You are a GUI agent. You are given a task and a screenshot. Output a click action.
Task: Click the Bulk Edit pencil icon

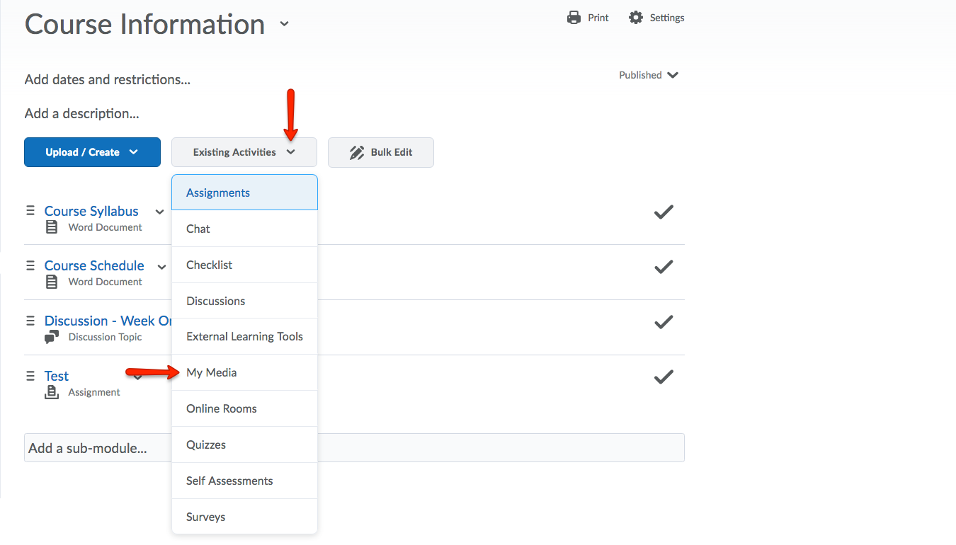(x=357, y=152)
